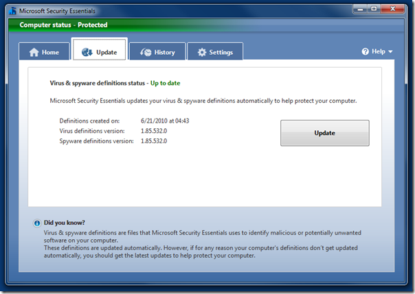Image resolution: width=415 pixels, height=294 pixels.
Task: Click the Virus definitions version value row
Action: pyautogui.click(x=154, y=131)
